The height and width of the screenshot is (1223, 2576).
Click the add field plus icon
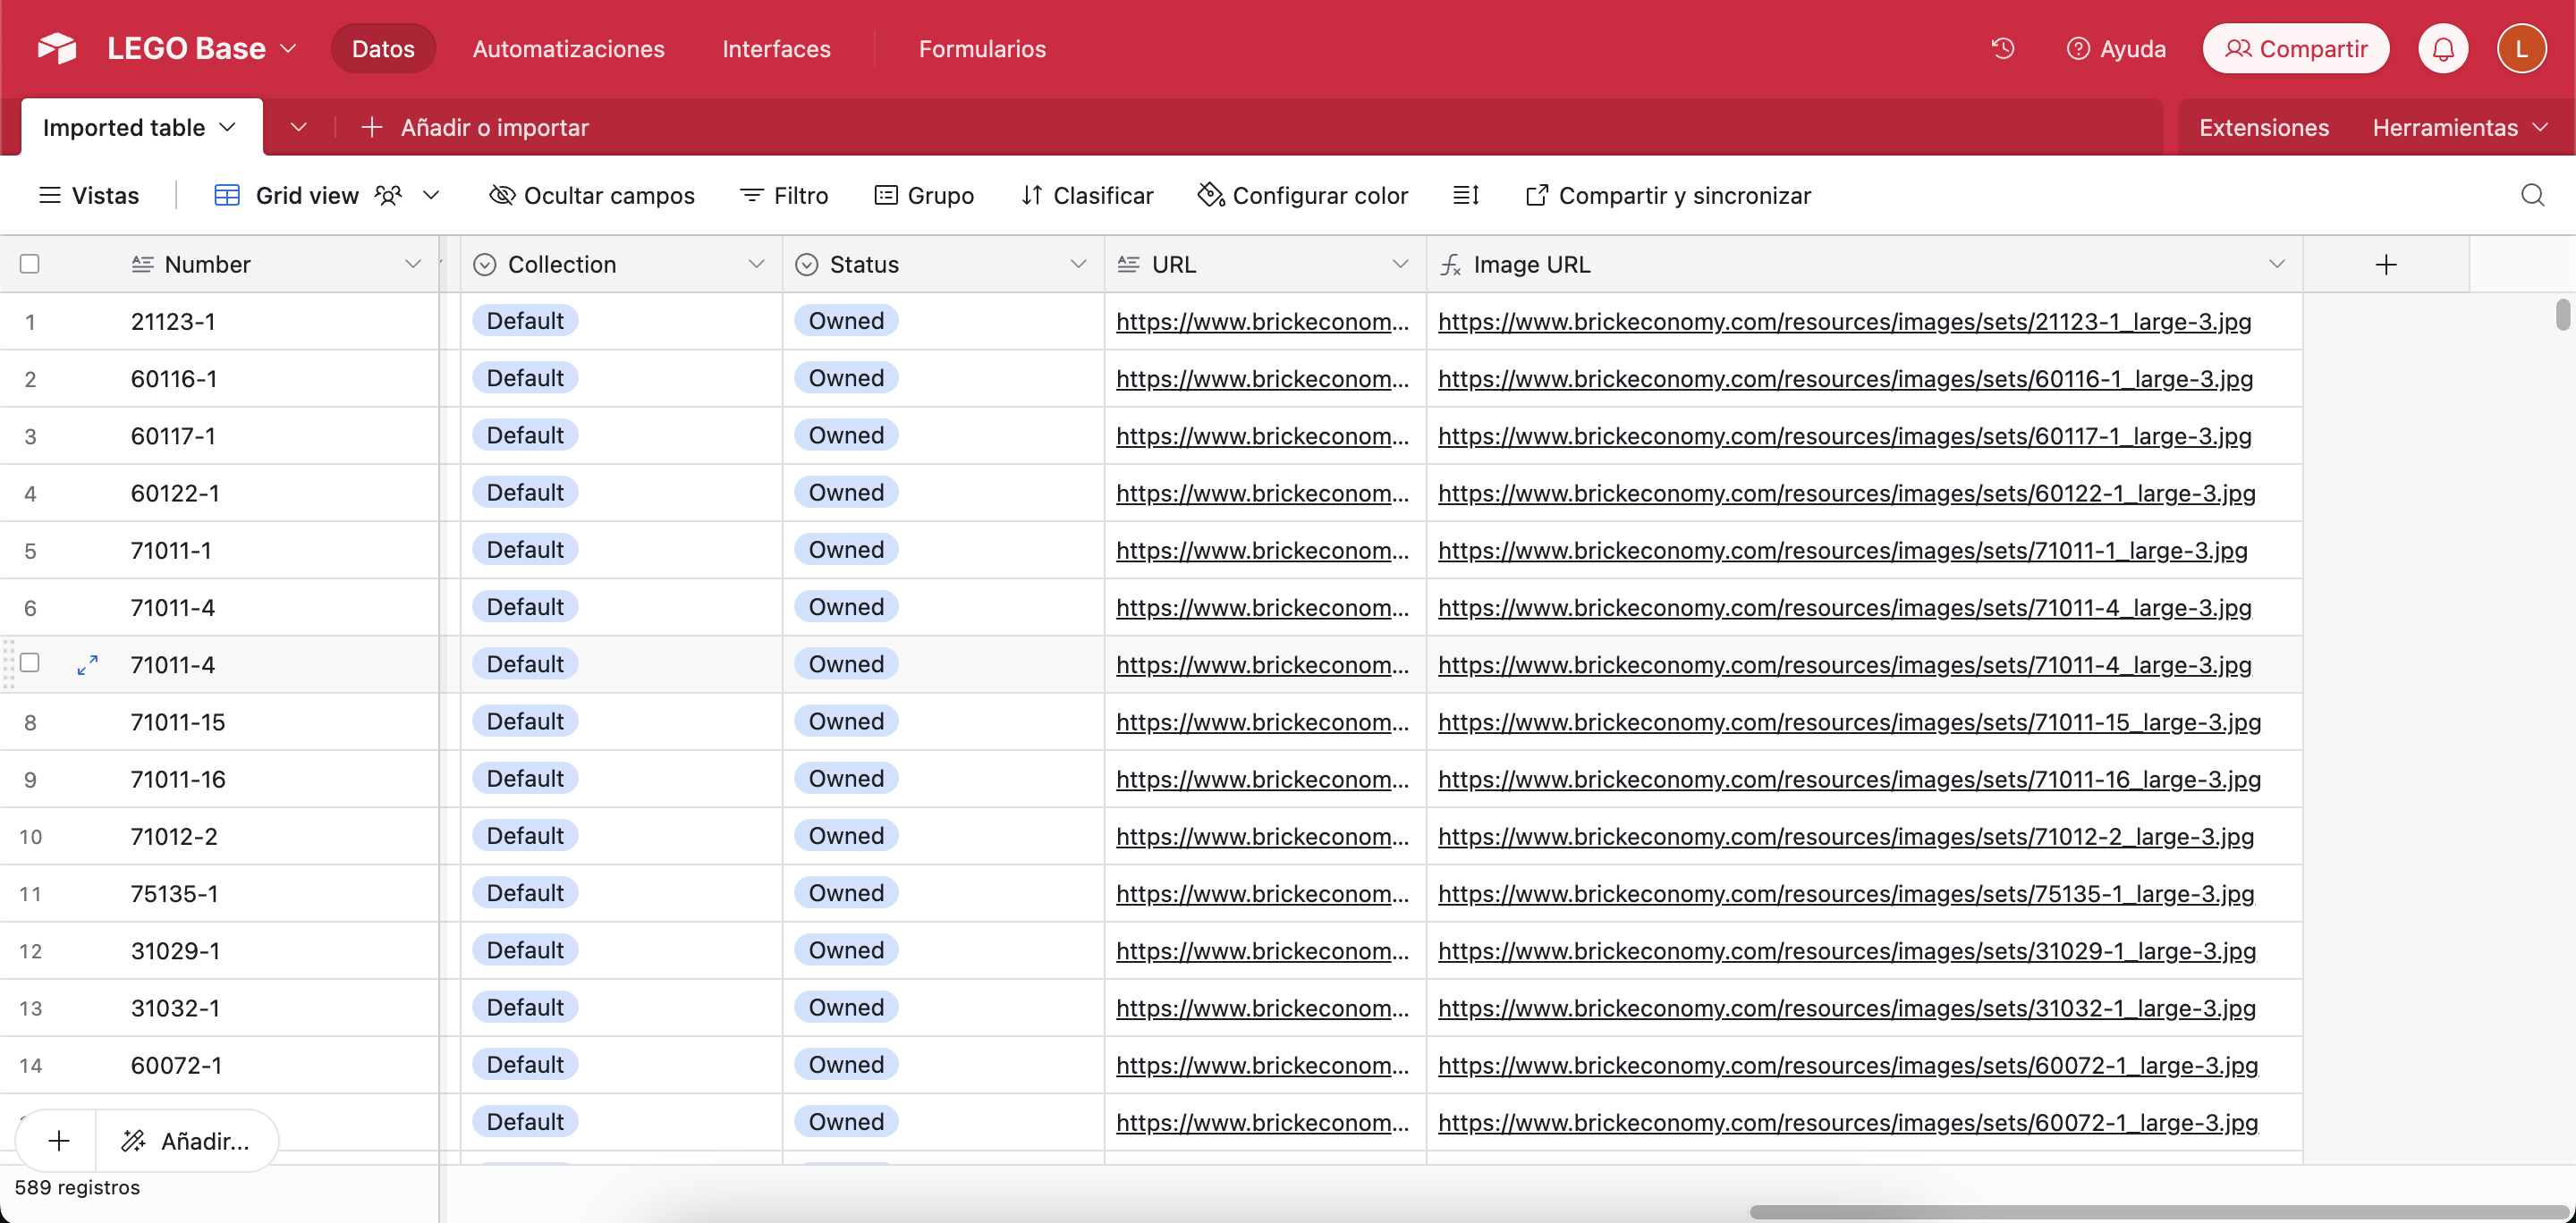[x=2386, y=264]
